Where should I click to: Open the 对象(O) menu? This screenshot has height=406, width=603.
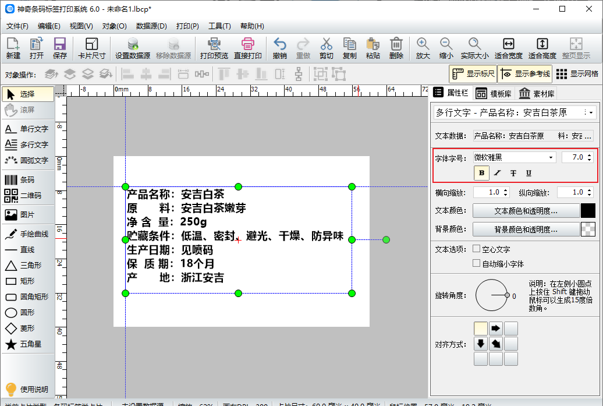click(114, 26)
